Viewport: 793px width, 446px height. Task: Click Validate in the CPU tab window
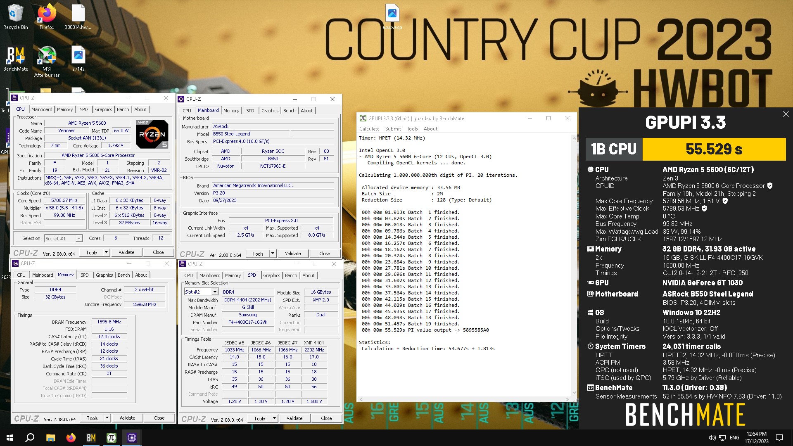pyautogui.click(x=126, y=252)
